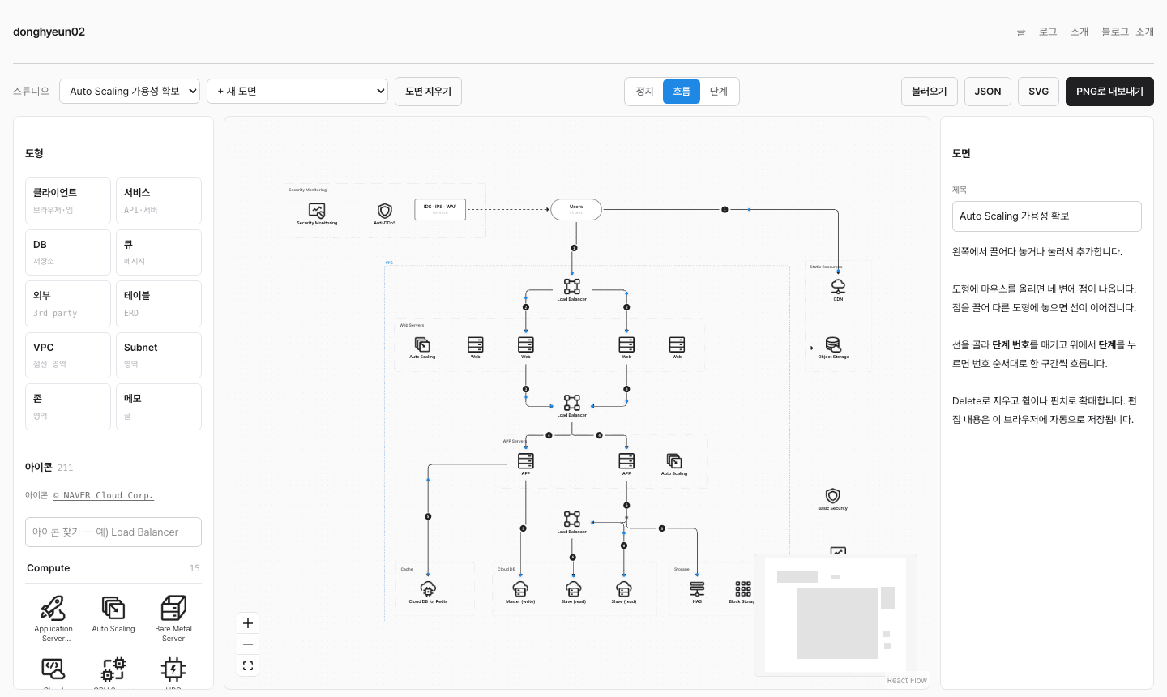Choose the Bare Metal Server icon
The image size is (1167, 697).
pyautogui.click(x=173, y=618)
